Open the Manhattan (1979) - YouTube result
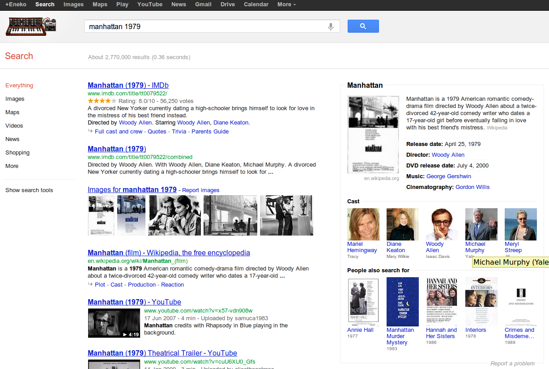The width and height of the screenshot is (549, 369). click(134, 302)
